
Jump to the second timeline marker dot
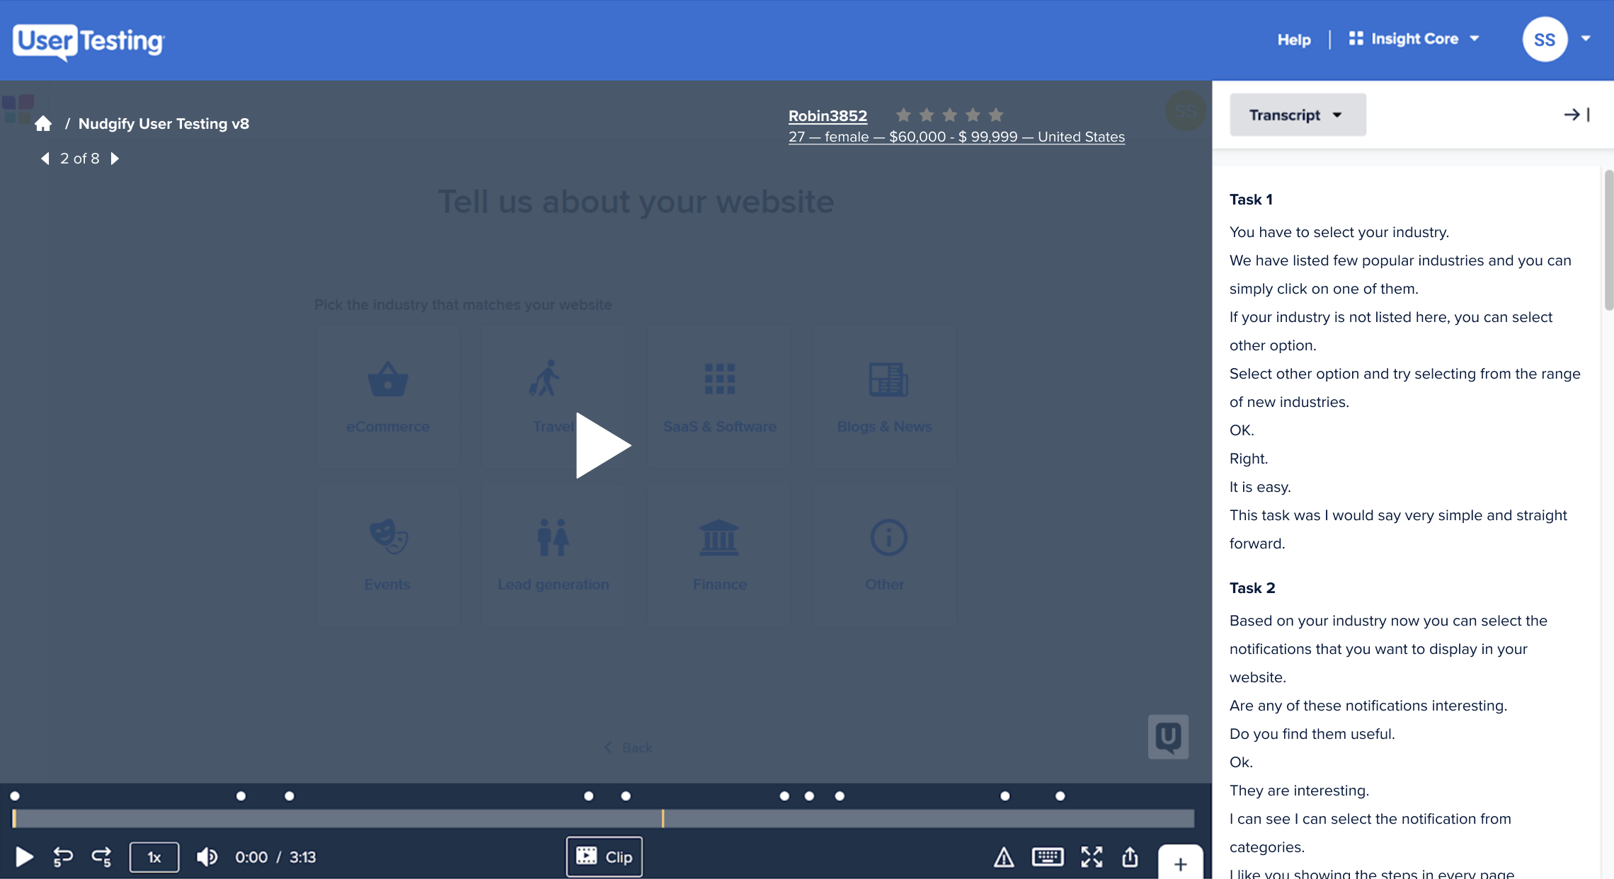pos(241,796)
